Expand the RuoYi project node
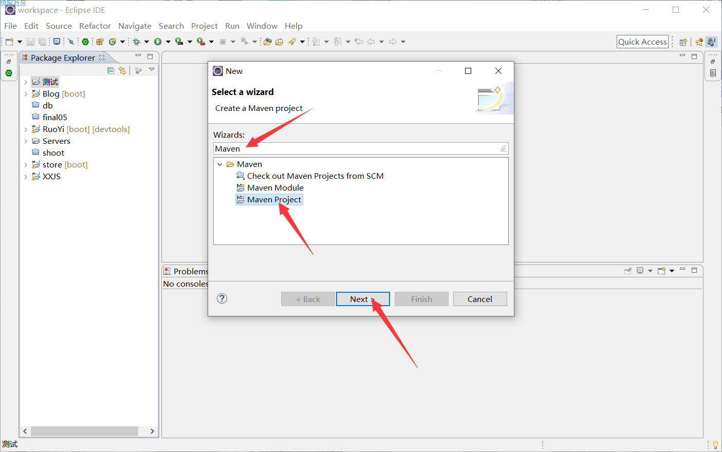Image resolution: width=722 pixels, height=452 pixels. pos(26,129)
